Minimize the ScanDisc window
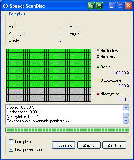This screenshot has height=160, width=134. [112, 6]
